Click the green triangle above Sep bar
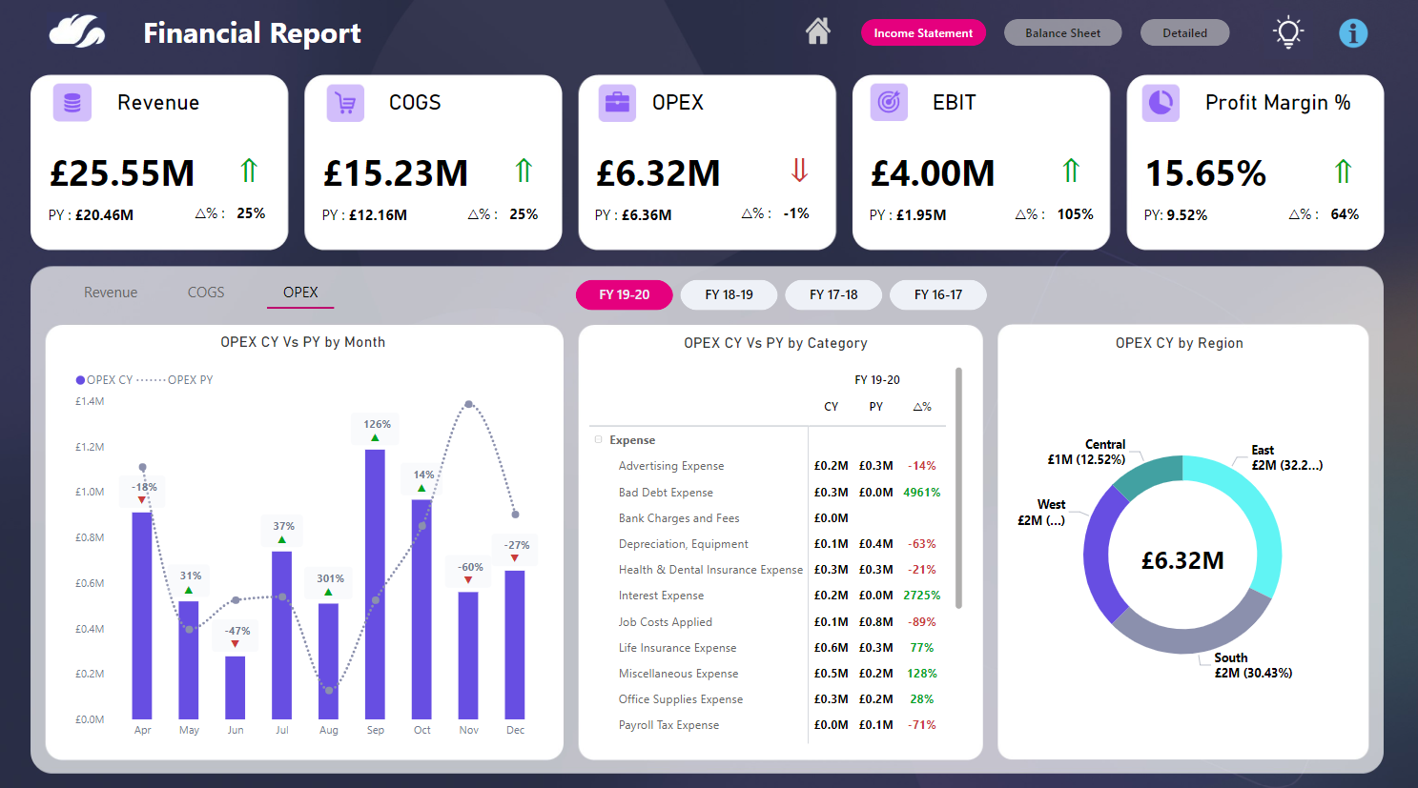The width and height of the screenshot is (1418, 788). 376,438
